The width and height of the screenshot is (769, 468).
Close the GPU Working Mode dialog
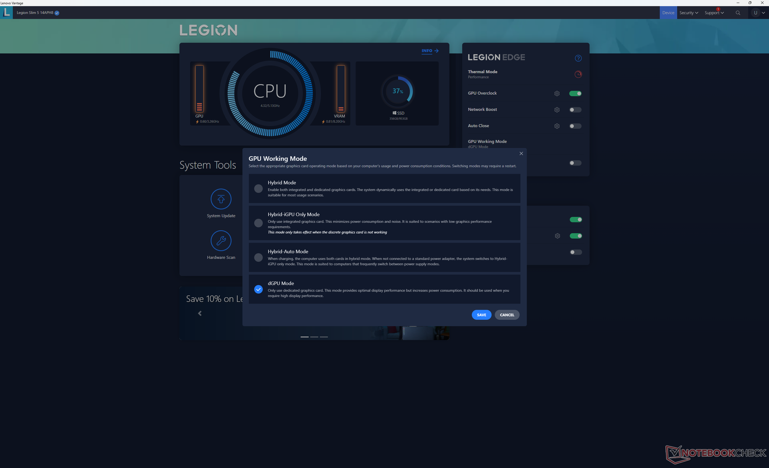pyautogui.click(x=521, y=153)
